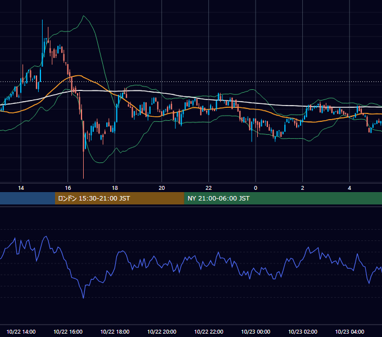Click the 10/22 16:00 date label
Image resolution: width=382 pixels, height=337 pixels.
68,331
